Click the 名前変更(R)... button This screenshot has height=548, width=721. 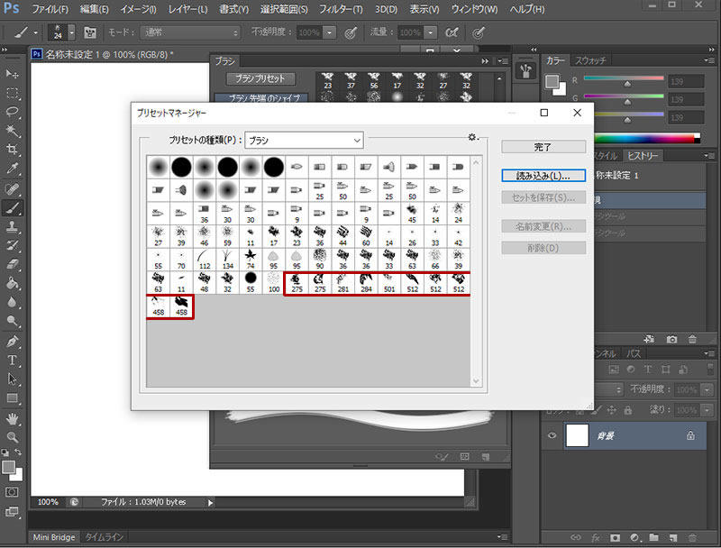coord(543,226)
